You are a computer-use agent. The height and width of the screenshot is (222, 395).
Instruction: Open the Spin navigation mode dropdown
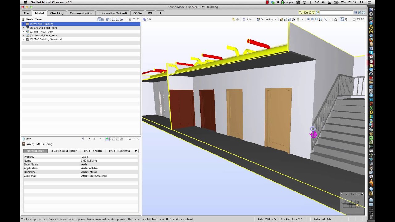coord(254,19)
